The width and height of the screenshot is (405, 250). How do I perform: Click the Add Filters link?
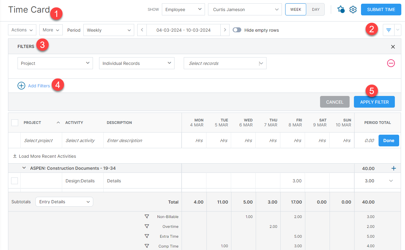pos(39,86)
